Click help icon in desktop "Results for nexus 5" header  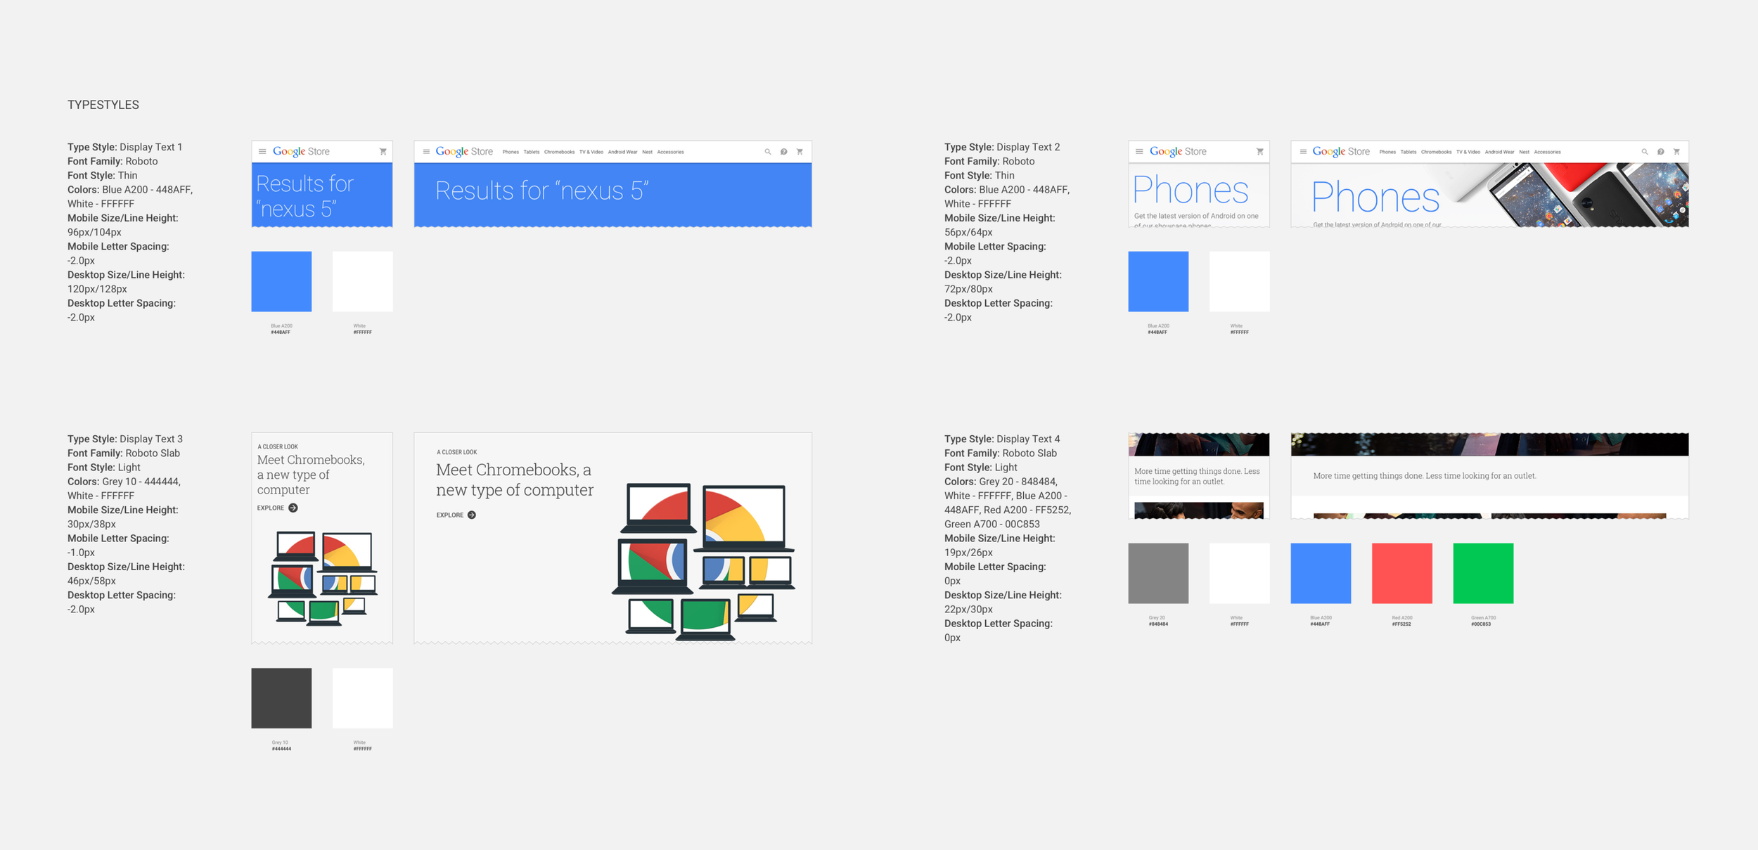pyautogui.click(x=783, y=152)
